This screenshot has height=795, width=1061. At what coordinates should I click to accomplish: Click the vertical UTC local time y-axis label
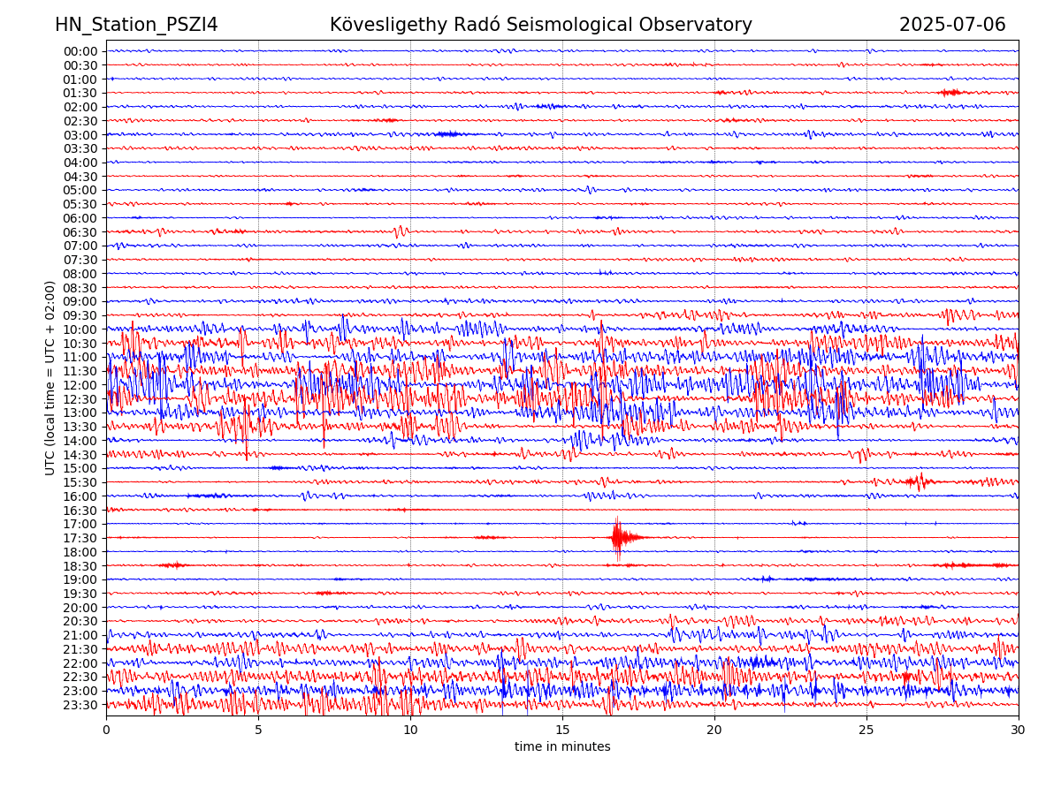point(50,377)
